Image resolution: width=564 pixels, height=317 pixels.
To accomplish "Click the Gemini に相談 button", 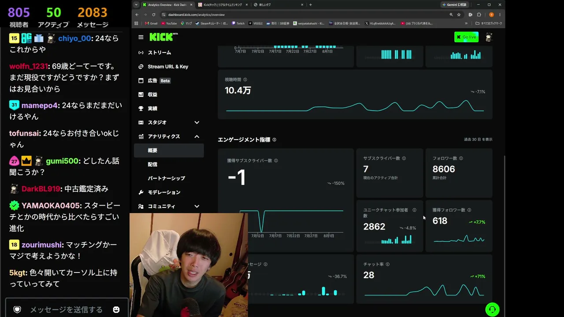I will (456, 5).
